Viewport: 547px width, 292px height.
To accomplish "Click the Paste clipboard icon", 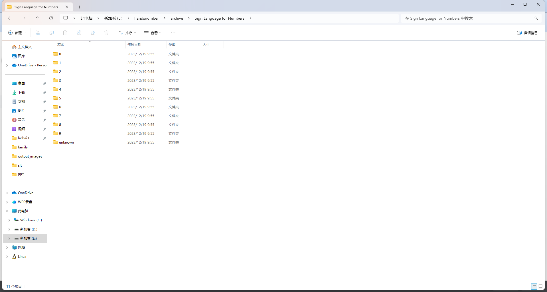I will [x=65, y=33].
